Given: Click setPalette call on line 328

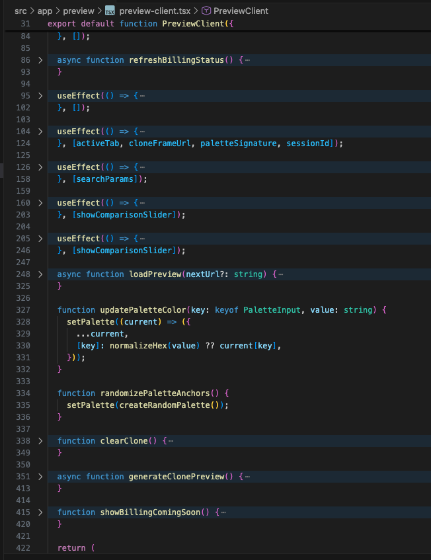Looking at the screenshot, I should coord(91,322).
